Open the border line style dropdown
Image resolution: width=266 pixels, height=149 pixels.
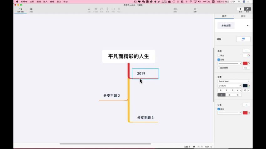click(x=229, y=63)
